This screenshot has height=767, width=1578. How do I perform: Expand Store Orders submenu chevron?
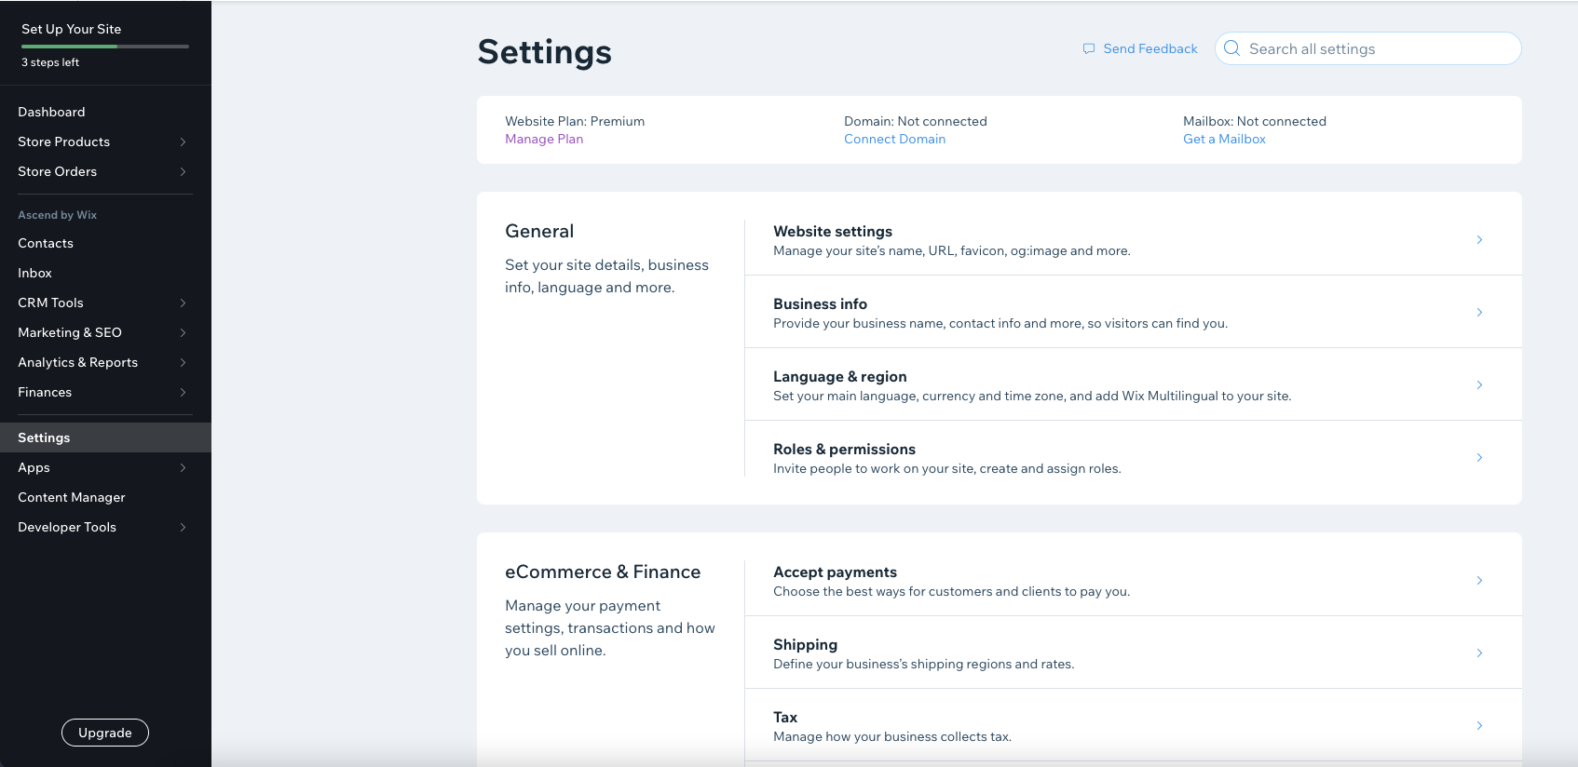tap(183, 171)
